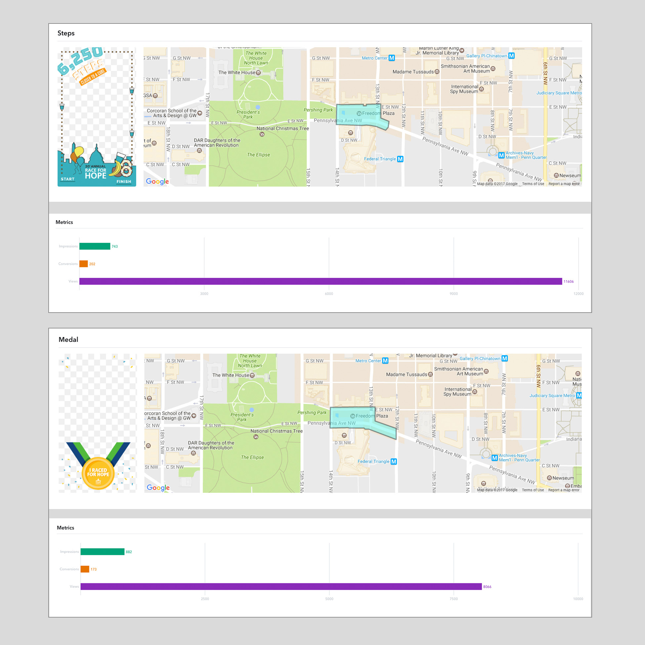
Task: Open the I Raced For Hope medal thumbnail
Action: tap(98, 423)
